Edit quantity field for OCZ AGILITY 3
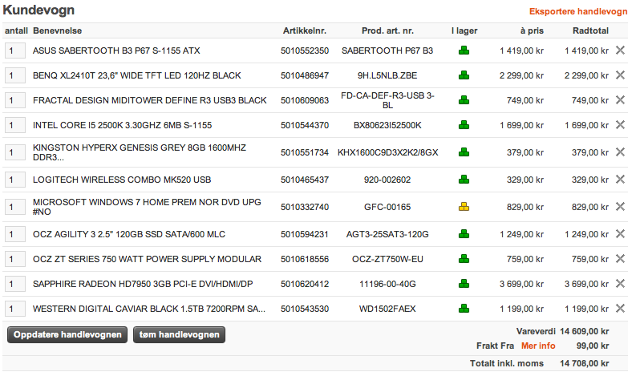Screen dimensions: 644x372 tap(14, 234)
